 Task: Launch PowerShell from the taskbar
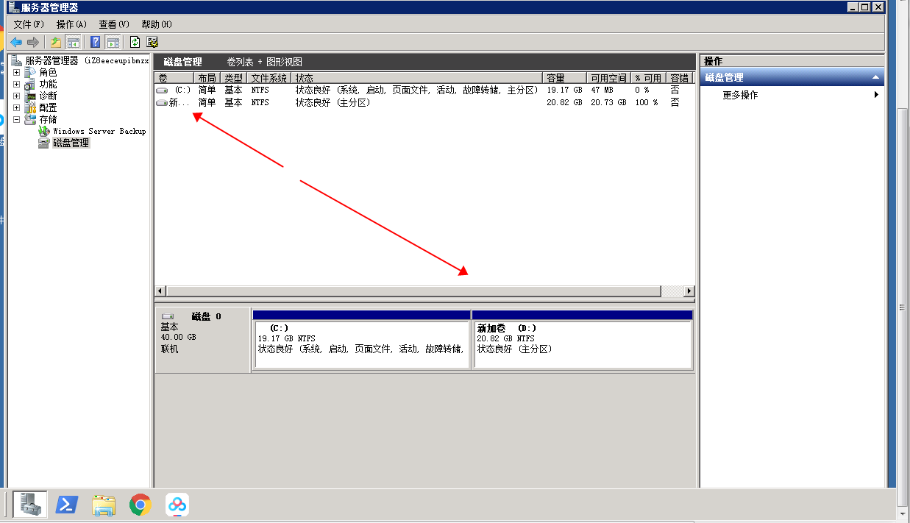point(67,505)
